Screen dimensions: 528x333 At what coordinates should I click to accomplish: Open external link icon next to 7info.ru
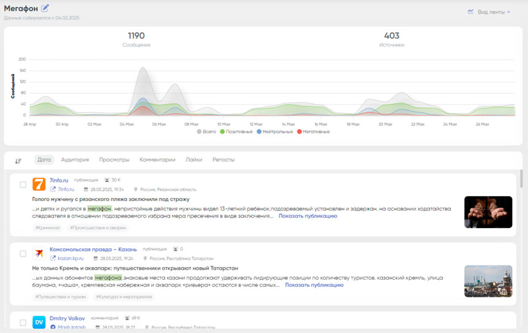click(x=53, y=189)
